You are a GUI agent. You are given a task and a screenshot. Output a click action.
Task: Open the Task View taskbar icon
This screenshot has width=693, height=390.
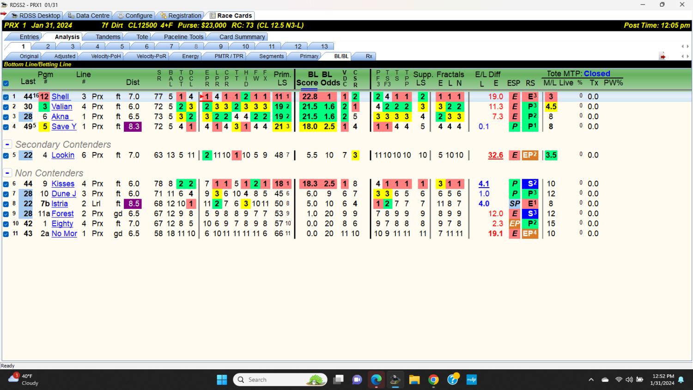click(338, 380)
